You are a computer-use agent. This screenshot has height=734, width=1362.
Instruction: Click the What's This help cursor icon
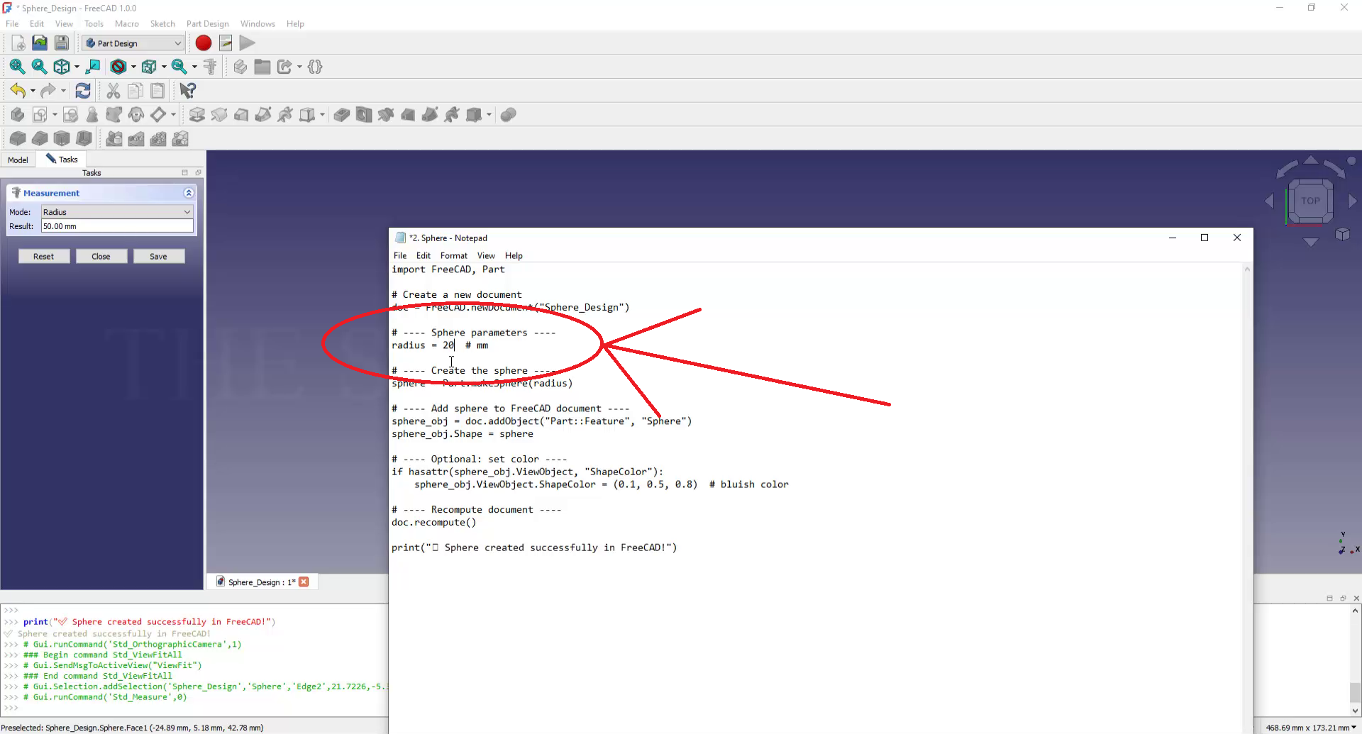[187, 91]
